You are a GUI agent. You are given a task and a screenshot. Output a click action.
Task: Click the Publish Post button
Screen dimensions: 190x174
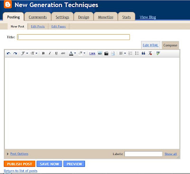coord(19,164)
